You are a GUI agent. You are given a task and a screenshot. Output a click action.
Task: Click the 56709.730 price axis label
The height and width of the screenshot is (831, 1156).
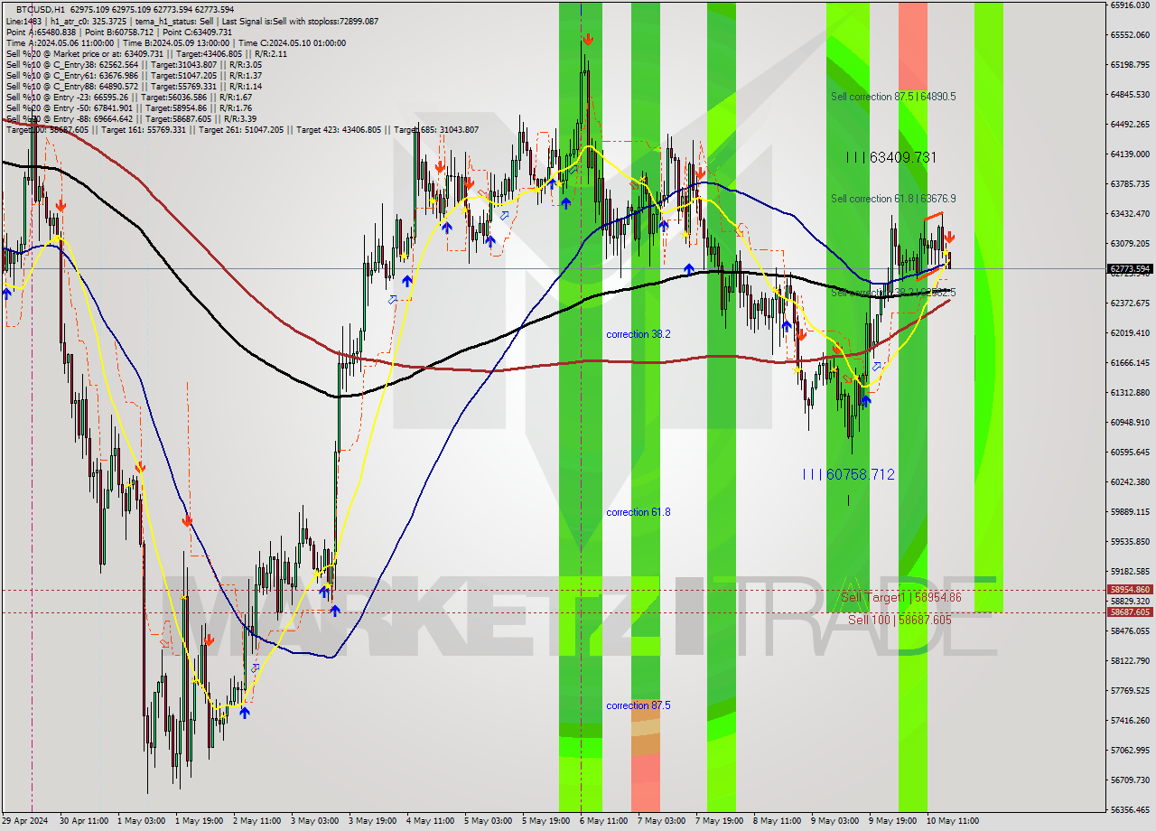pyautogui.click(x=1130, y=780)
